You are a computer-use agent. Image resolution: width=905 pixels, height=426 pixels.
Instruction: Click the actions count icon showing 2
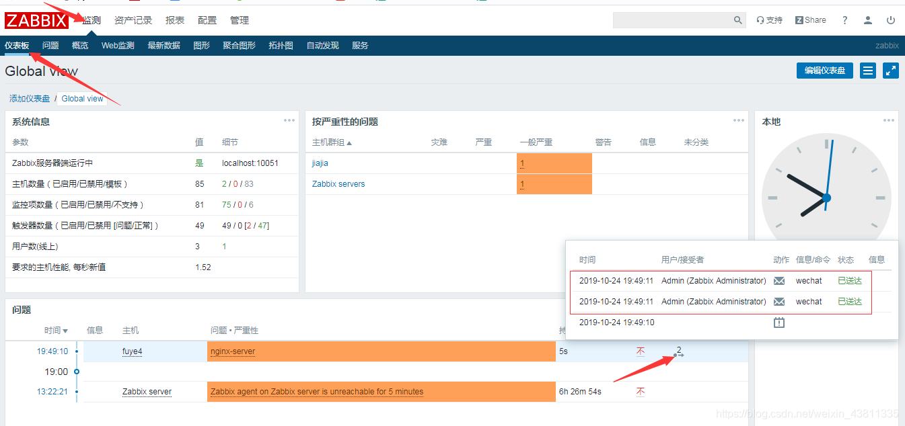[679, 351]
